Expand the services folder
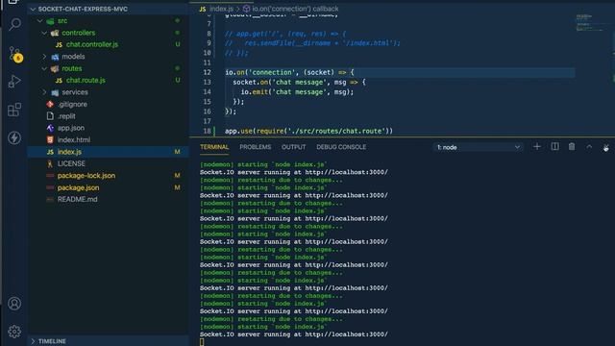 [44, 92]
